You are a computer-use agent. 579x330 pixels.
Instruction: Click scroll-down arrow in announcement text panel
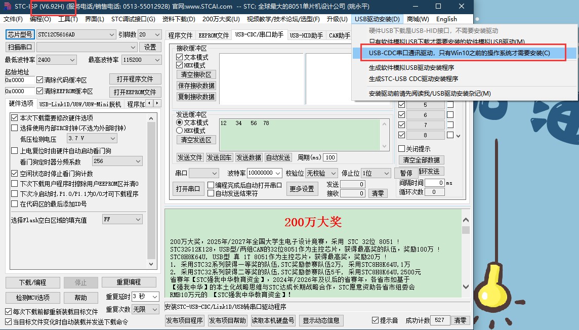465,293
